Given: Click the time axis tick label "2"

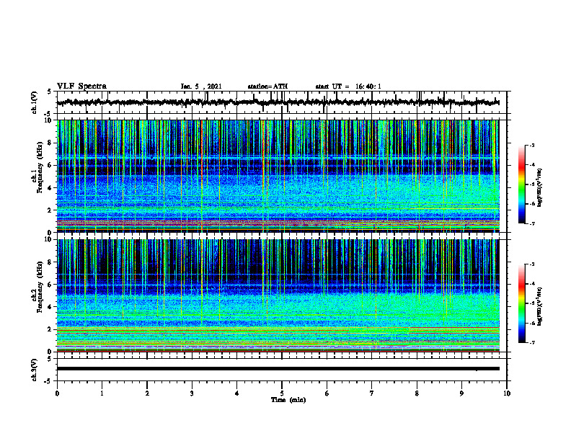Looking at the screenshot, I should [x=147, y=393].
